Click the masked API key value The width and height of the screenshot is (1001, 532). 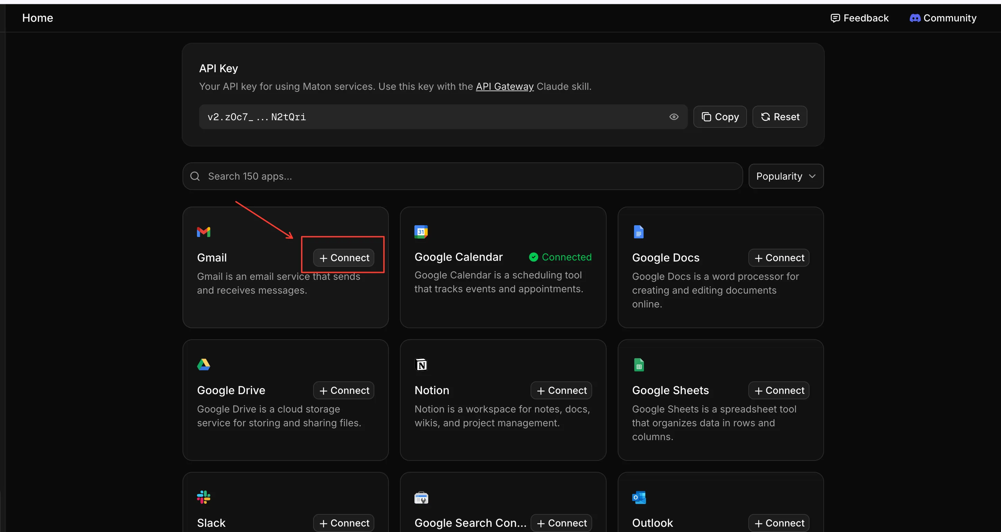click(x=256, y=117)
